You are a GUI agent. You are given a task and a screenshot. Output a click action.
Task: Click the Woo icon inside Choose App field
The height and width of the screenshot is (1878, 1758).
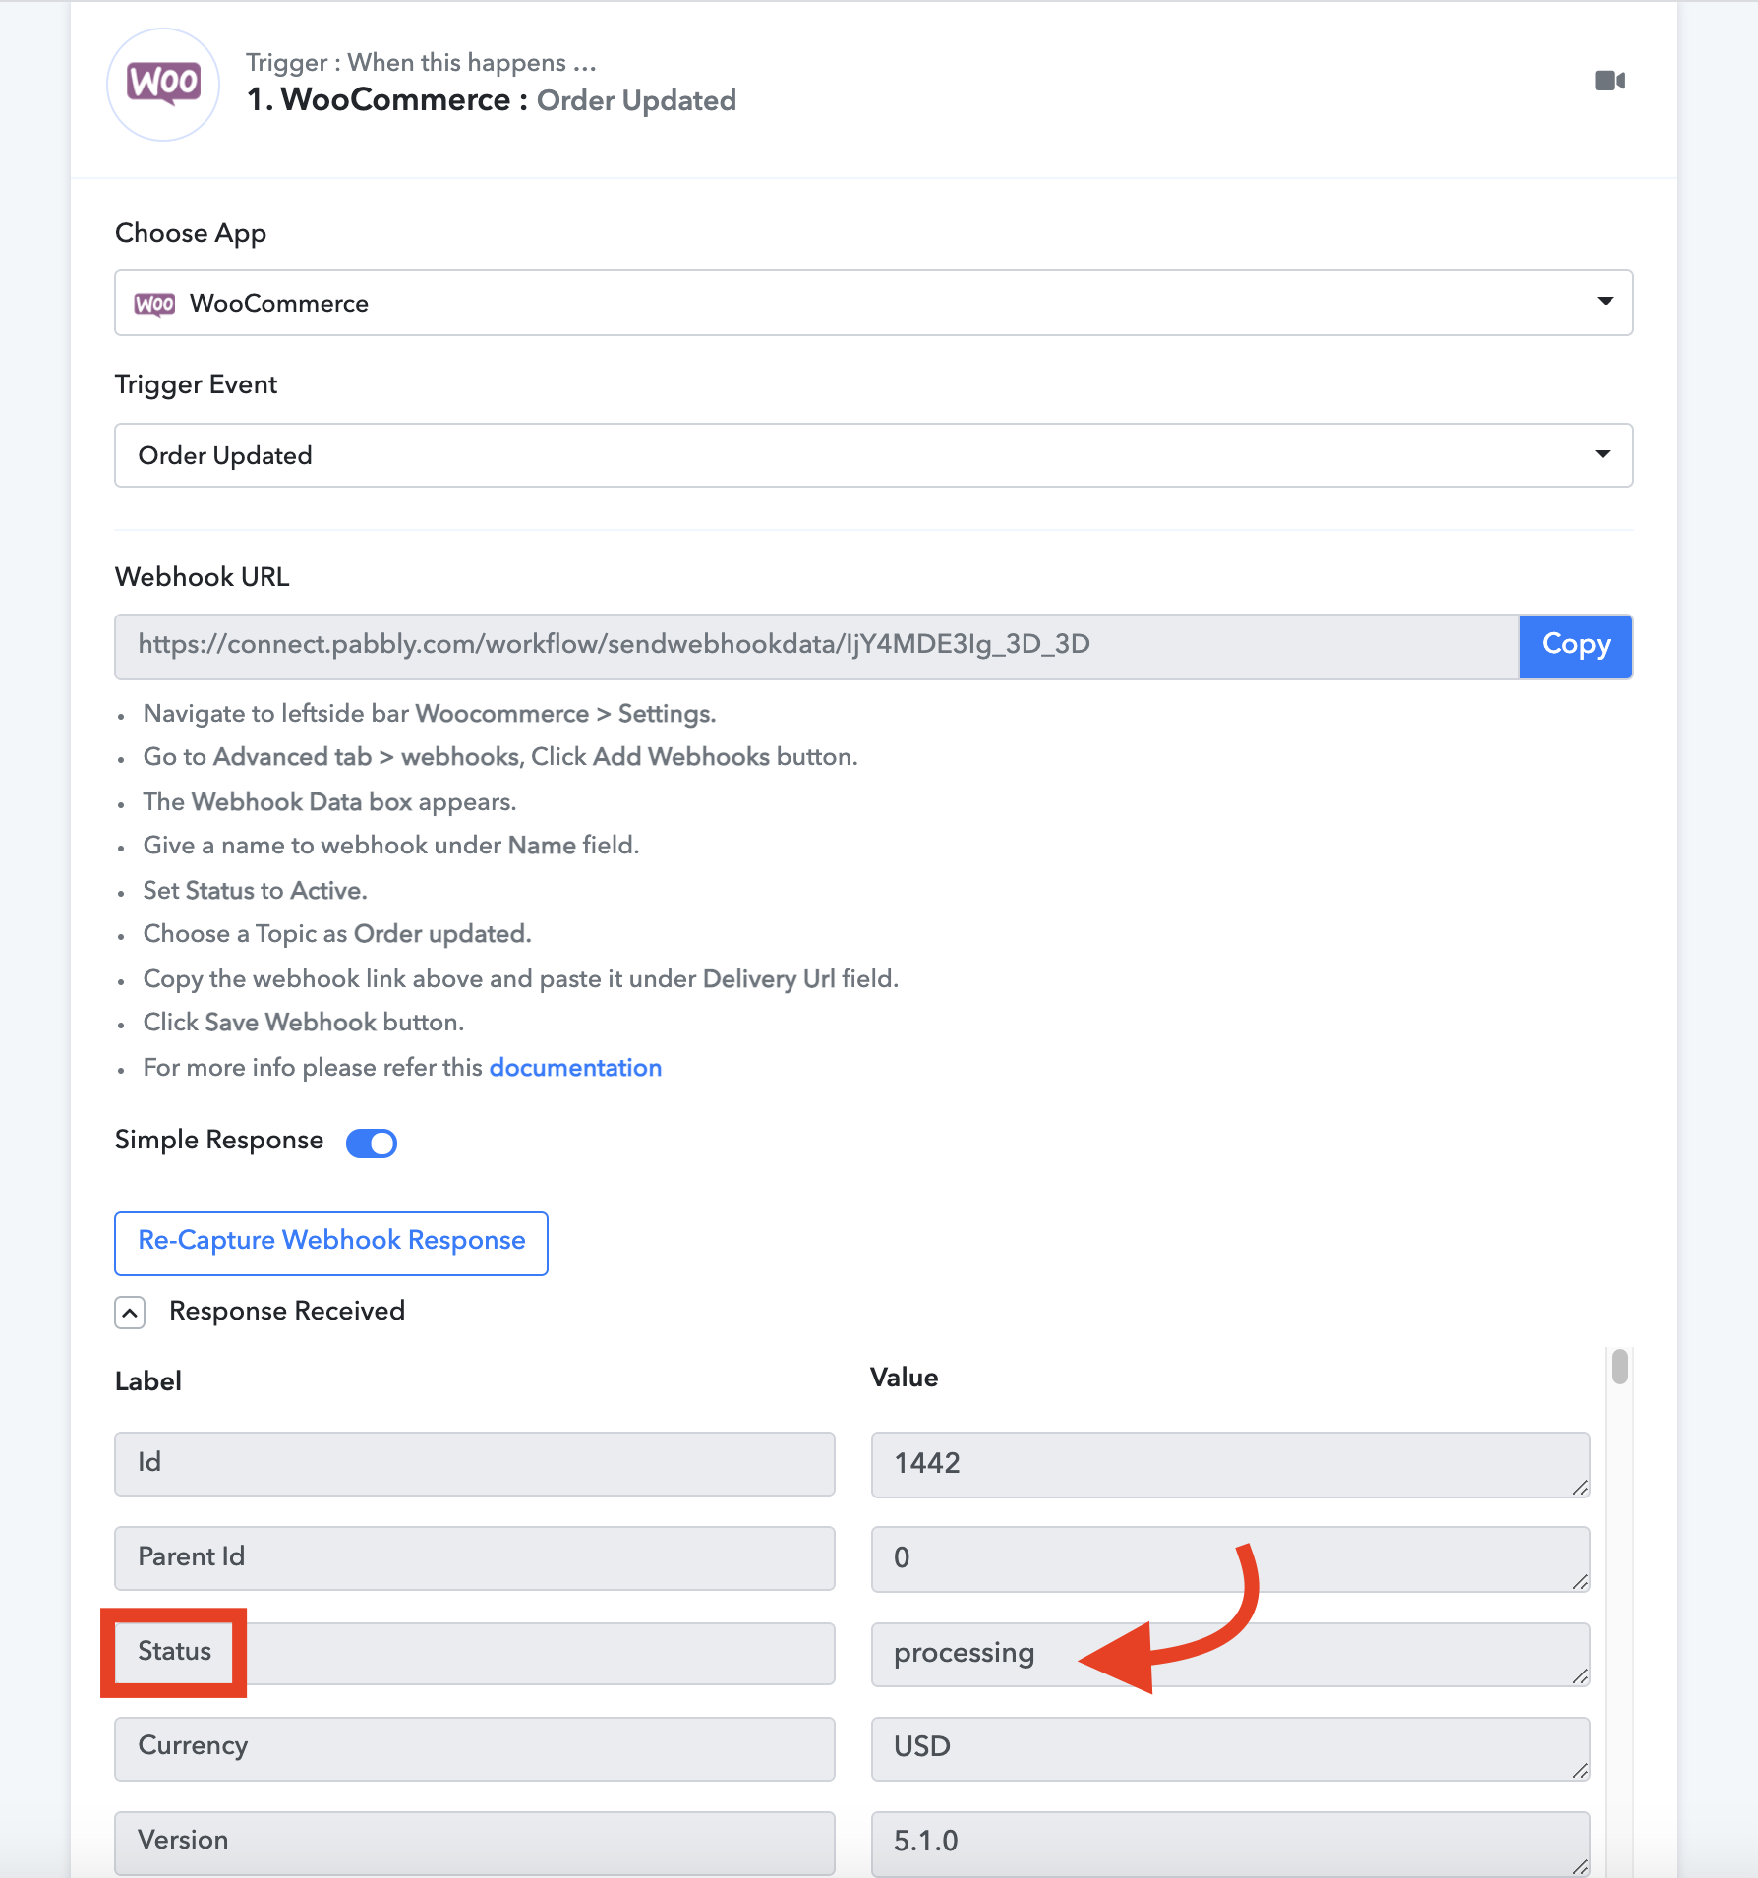tap(154, 304)
